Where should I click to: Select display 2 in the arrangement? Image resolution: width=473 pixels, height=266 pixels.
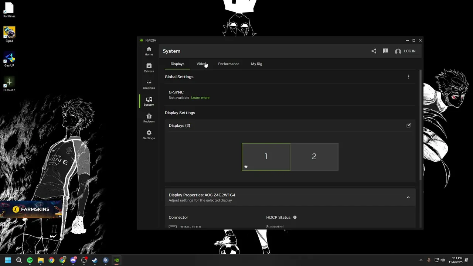(314, 157)
